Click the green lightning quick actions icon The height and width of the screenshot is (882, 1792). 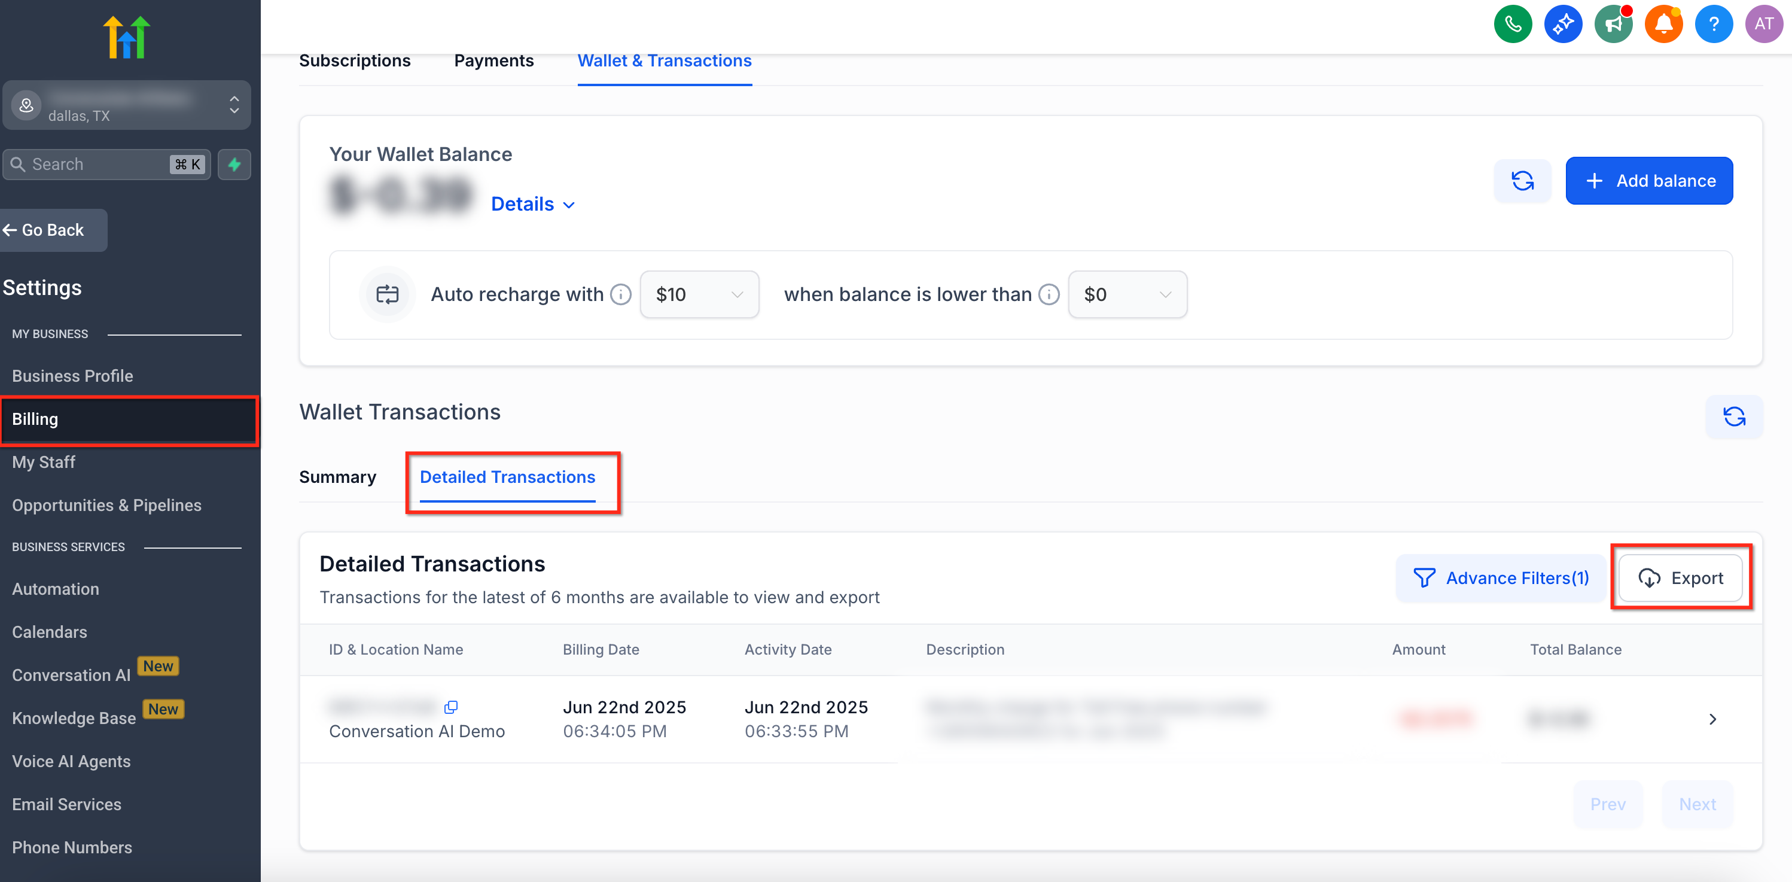(234, 165)
